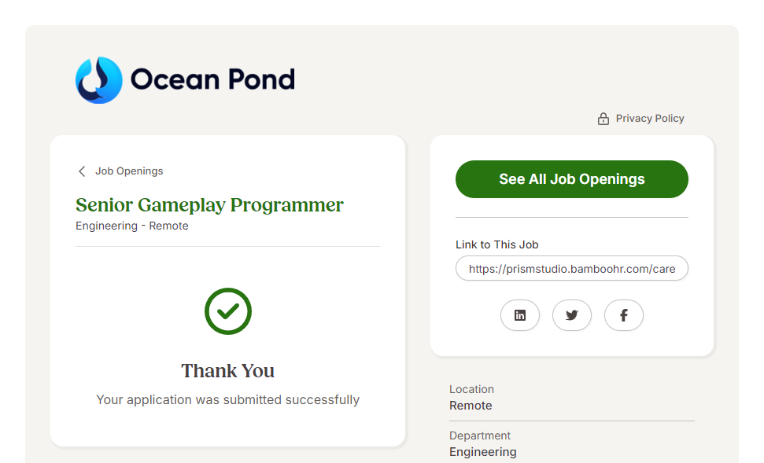This screenshot has height=463, width=764.
Task: Click the Link to This Job label
Action: pyautogui.click(x=496, y=244)
